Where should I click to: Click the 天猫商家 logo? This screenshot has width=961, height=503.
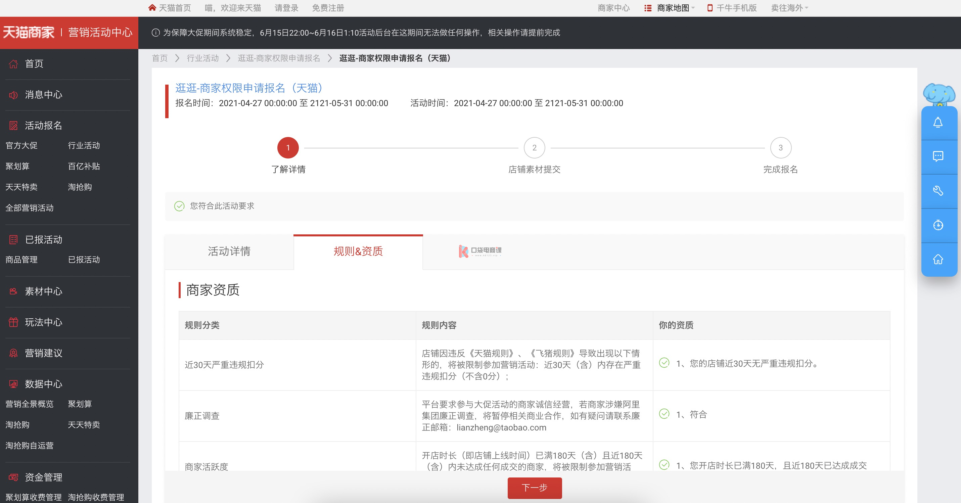[29, 33]
